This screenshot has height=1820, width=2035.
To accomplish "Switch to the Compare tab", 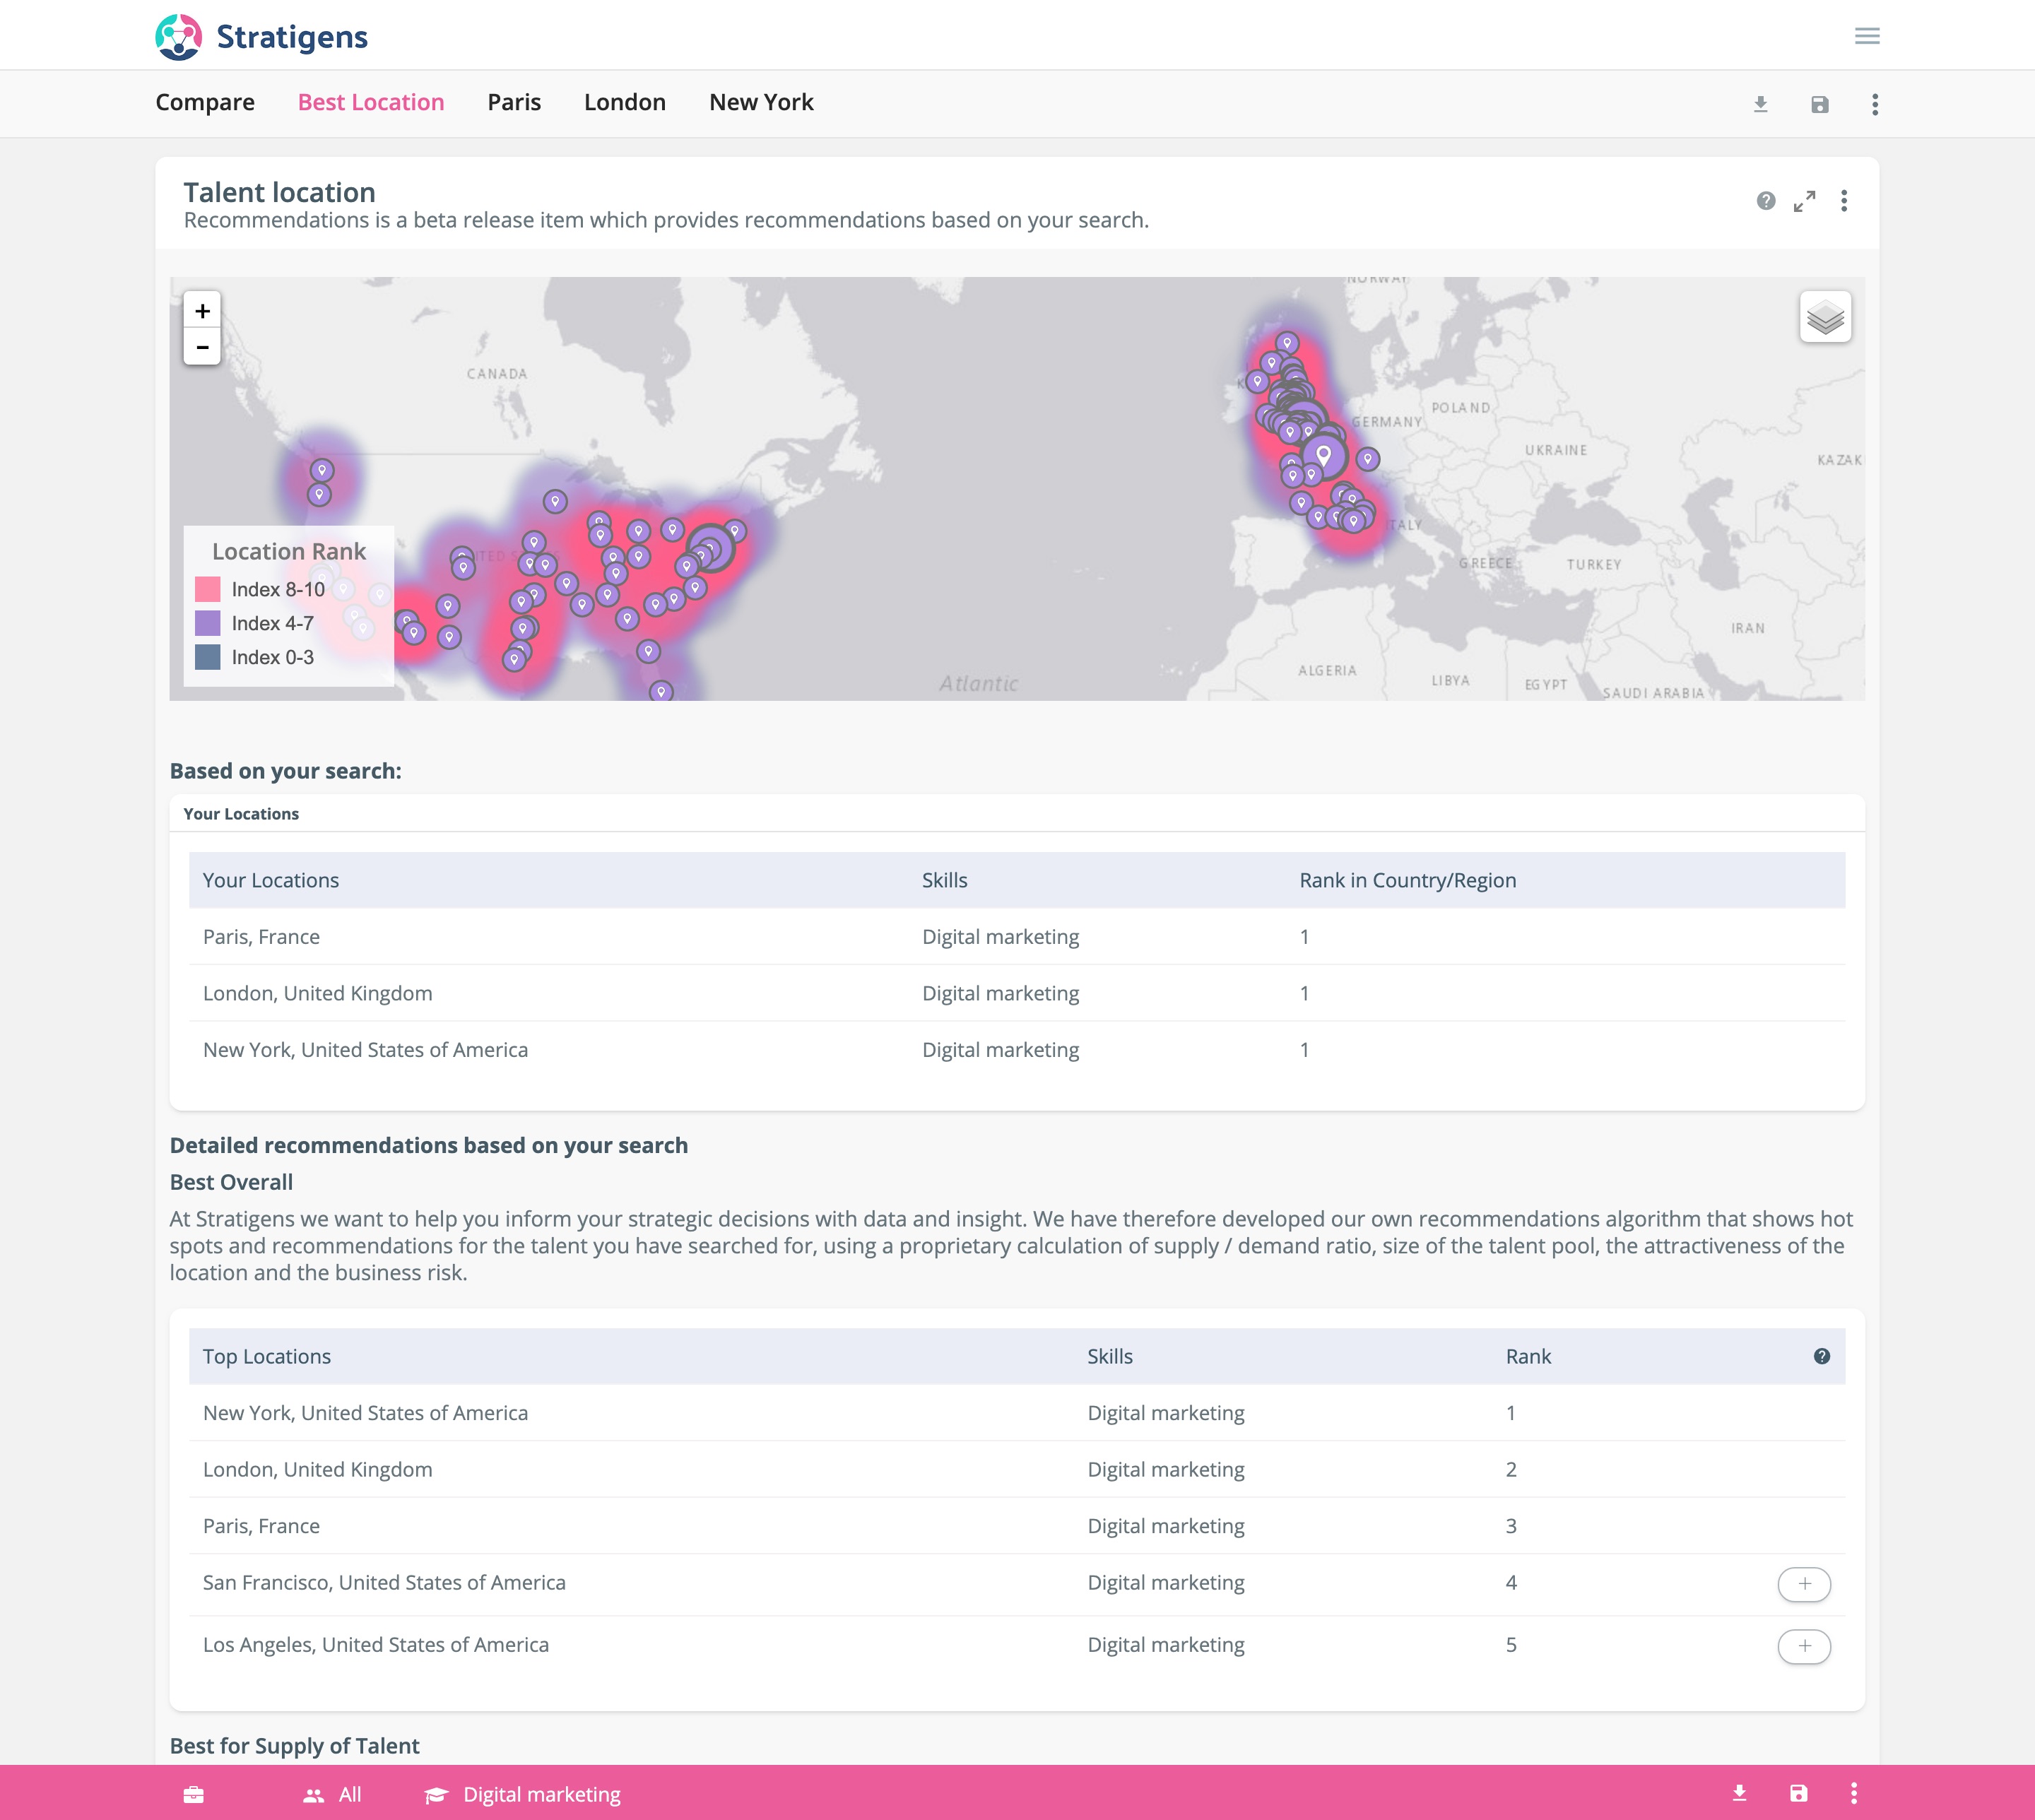I will [205, 102].
